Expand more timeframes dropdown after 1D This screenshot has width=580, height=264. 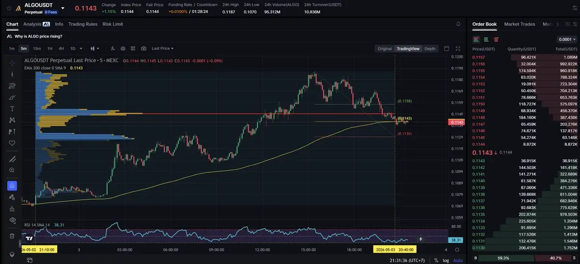(x=81, y=48)
